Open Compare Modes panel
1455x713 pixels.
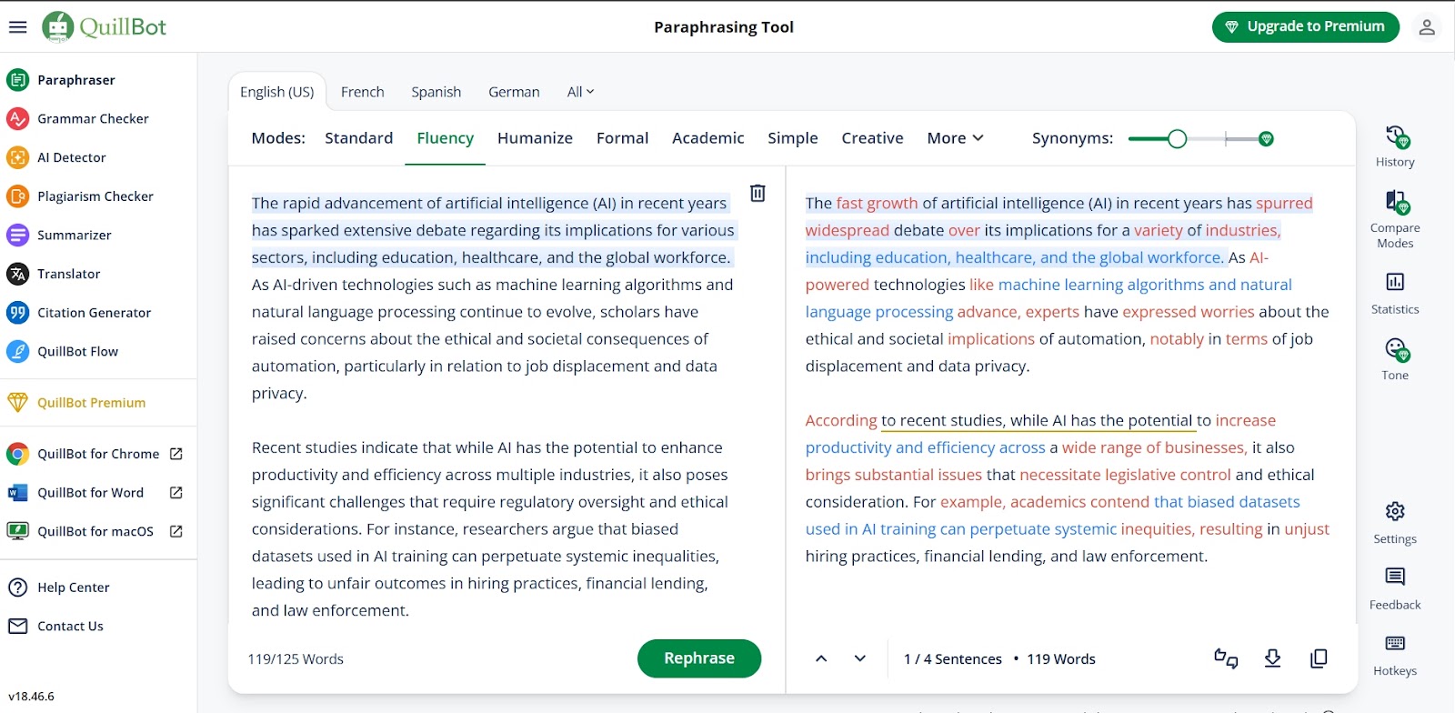click(1395, 219)
